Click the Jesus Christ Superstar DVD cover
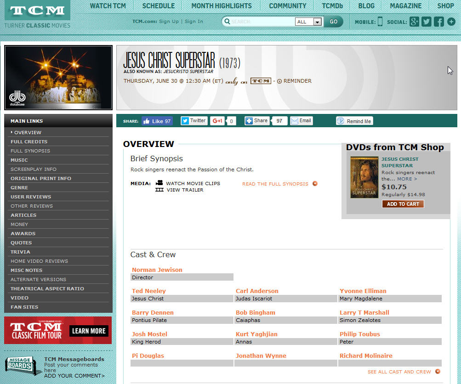 364,177
